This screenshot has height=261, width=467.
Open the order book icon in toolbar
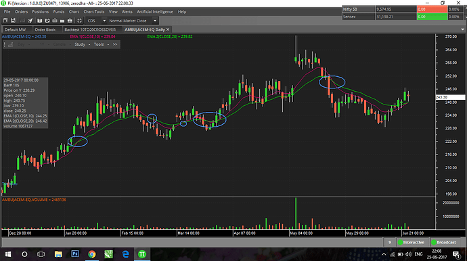pos(40,21)
